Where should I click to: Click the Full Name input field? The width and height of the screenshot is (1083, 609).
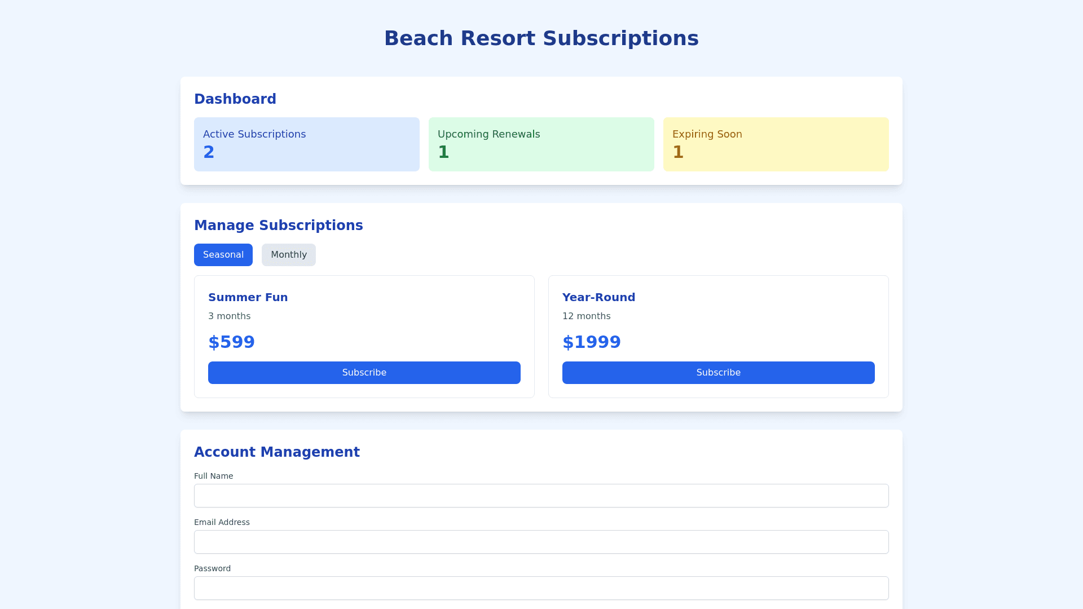point(541,496)
